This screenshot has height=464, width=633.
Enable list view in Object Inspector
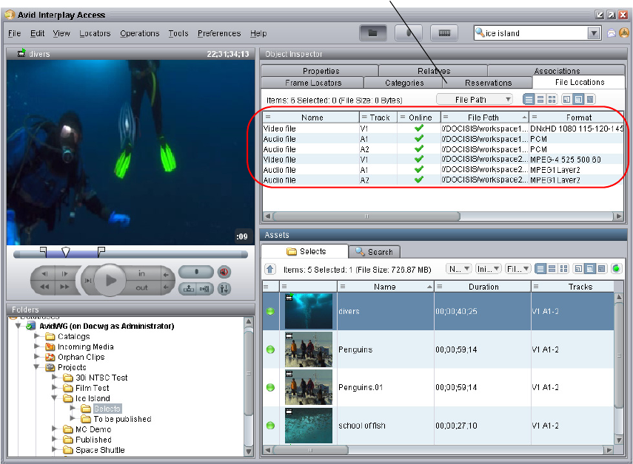click(x=529, y=99)
